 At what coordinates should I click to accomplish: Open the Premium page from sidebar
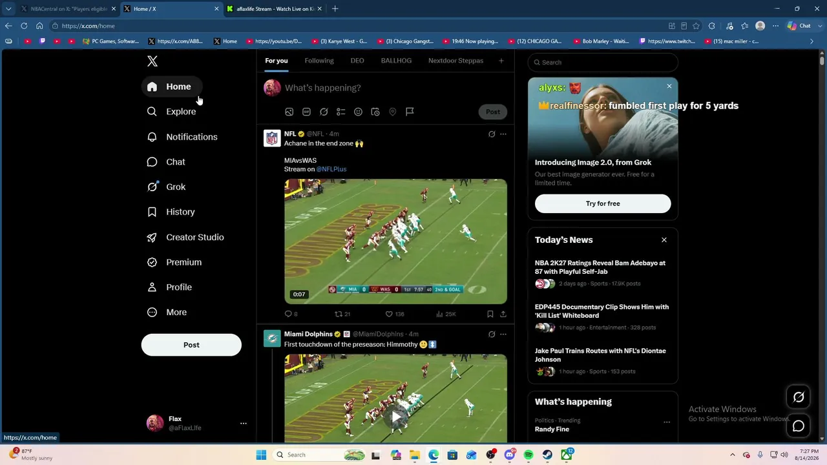[x=175, y=262]
